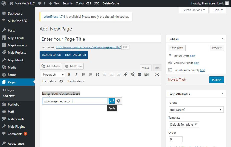Screen dimensions: 231x147
Task: Click the page title input field
Action: pos(100,39)
